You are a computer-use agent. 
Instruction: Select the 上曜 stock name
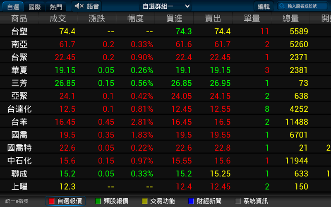(x=19, y=187)
